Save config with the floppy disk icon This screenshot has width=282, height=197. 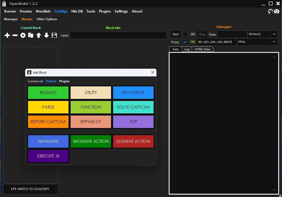click(x=54, y=35)
